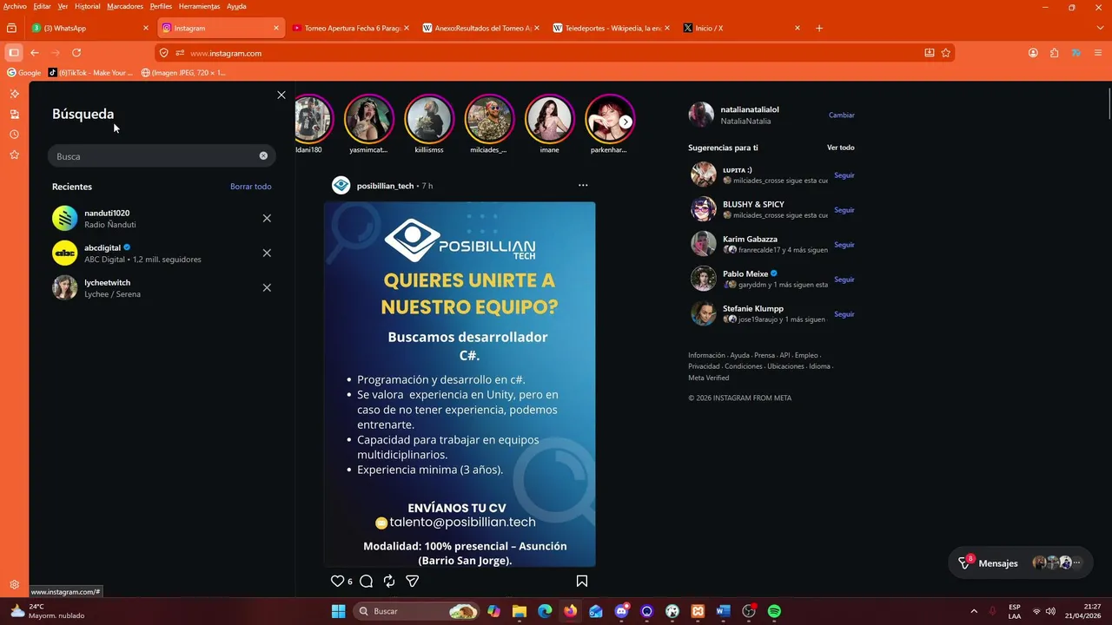Image resolution: width=1112 pixels, height=625 pixels.
Task: Open TikTok bookmark in bookmarks bar
Action: pos(90,73)
